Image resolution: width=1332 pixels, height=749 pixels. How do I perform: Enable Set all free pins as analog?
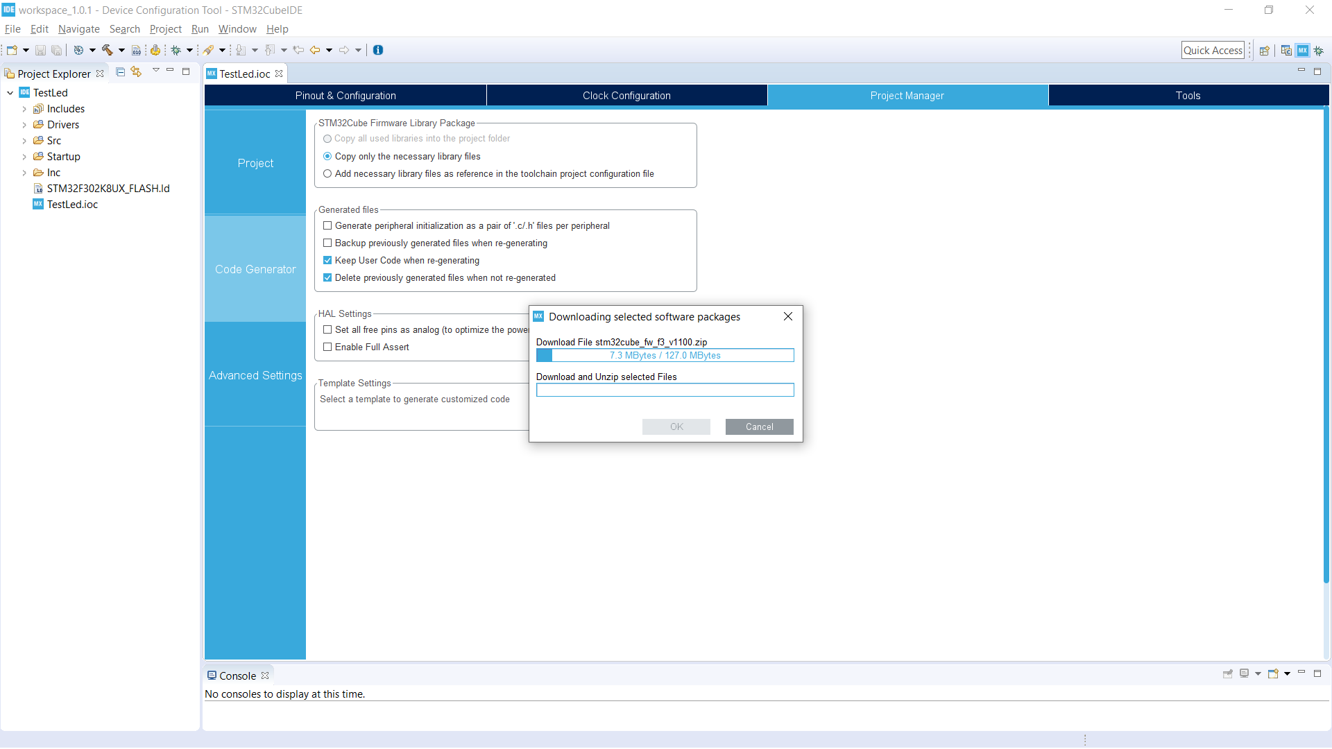327,330
